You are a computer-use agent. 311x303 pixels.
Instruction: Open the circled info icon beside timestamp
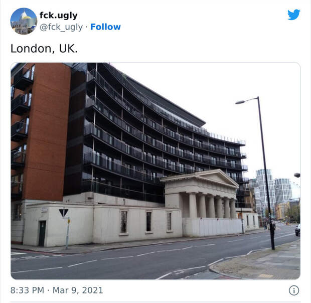coord(294,290)
